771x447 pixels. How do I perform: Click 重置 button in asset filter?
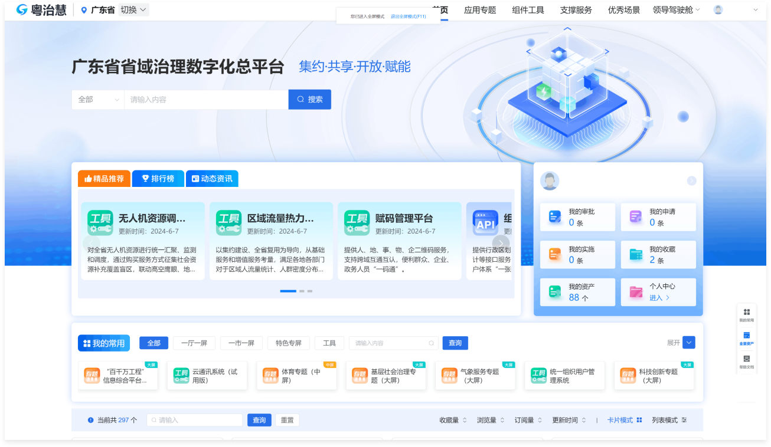[x=287, y=420]
